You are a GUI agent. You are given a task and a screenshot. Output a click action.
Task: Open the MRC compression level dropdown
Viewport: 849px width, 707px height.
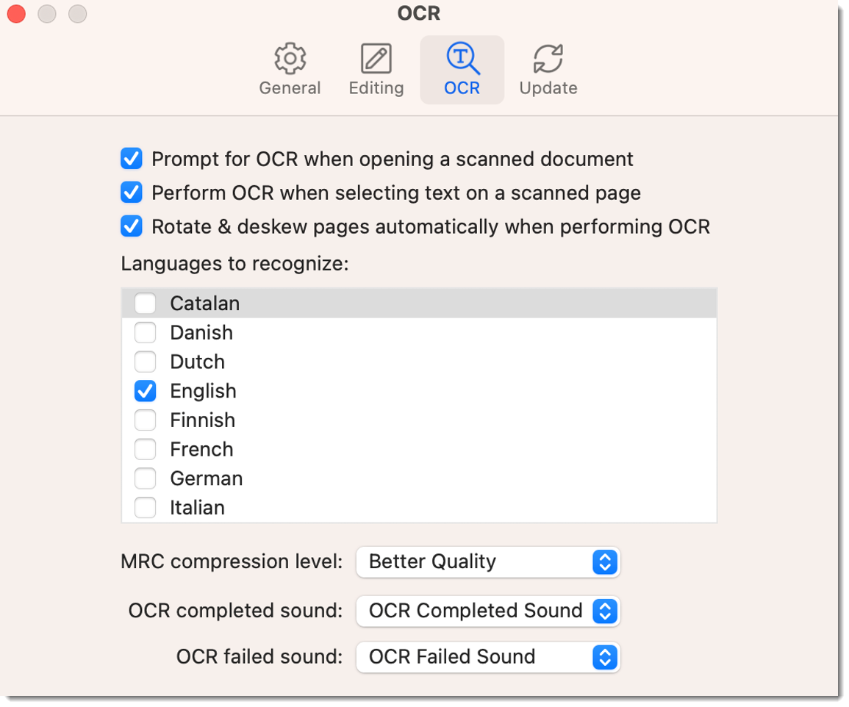tap(487, 562)
